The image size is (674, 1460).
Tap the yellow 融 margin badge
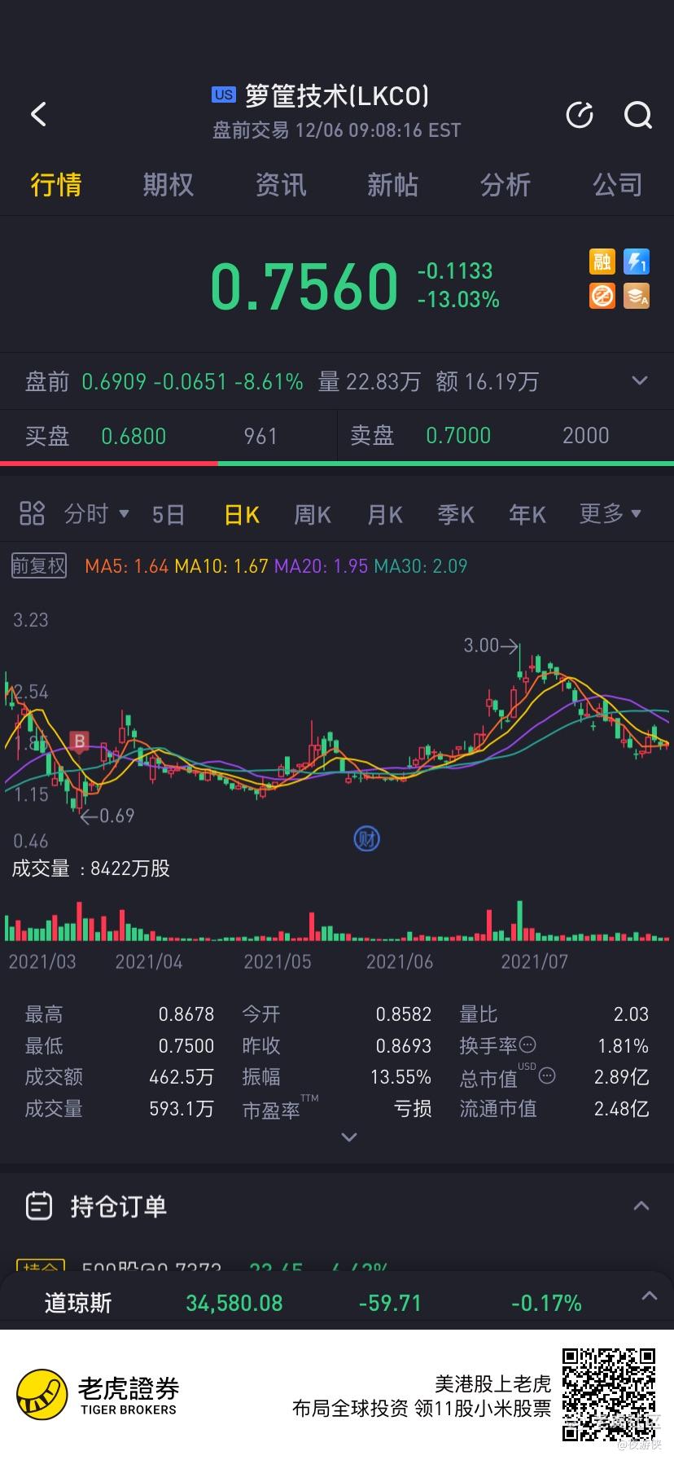(602, 262)
